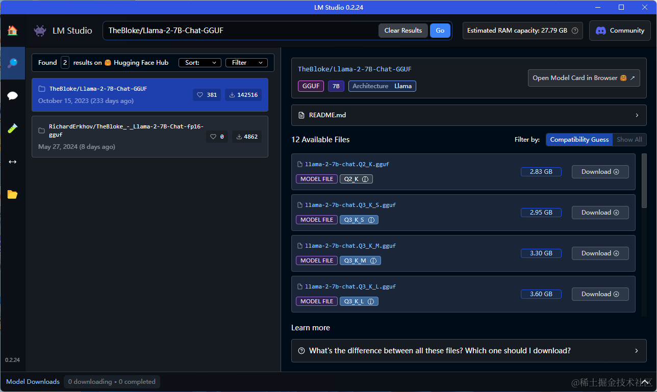This screenshot has width=657, height=392.
Task: Select the Search magnifier sidebar icon
Action: 12,63
